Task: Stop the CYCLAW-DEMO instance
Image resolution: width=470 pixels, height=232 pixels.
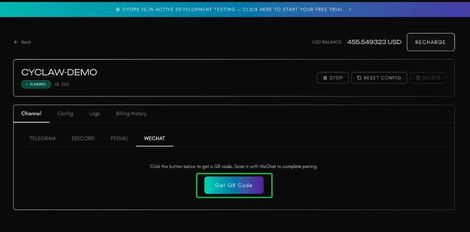Action: click(x=333, y=78)
